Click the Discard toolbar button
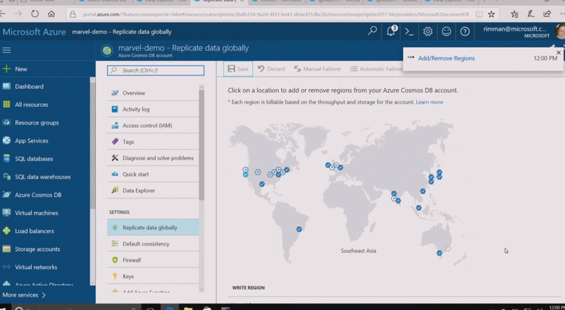Viewport: 565px width, 310px height. click(x=271, y=69)
